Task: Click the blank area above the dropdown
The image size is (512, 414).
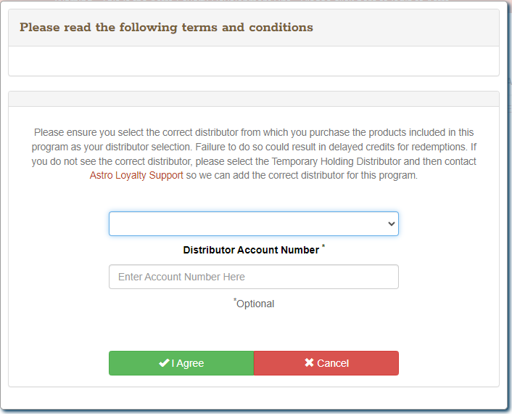Action: pos(253,196)
